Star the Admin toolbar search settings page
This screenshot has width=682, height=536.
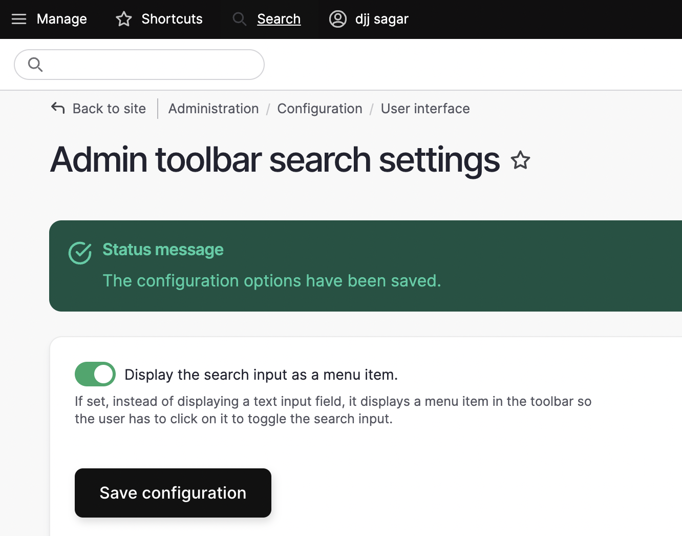click(520, 160)
